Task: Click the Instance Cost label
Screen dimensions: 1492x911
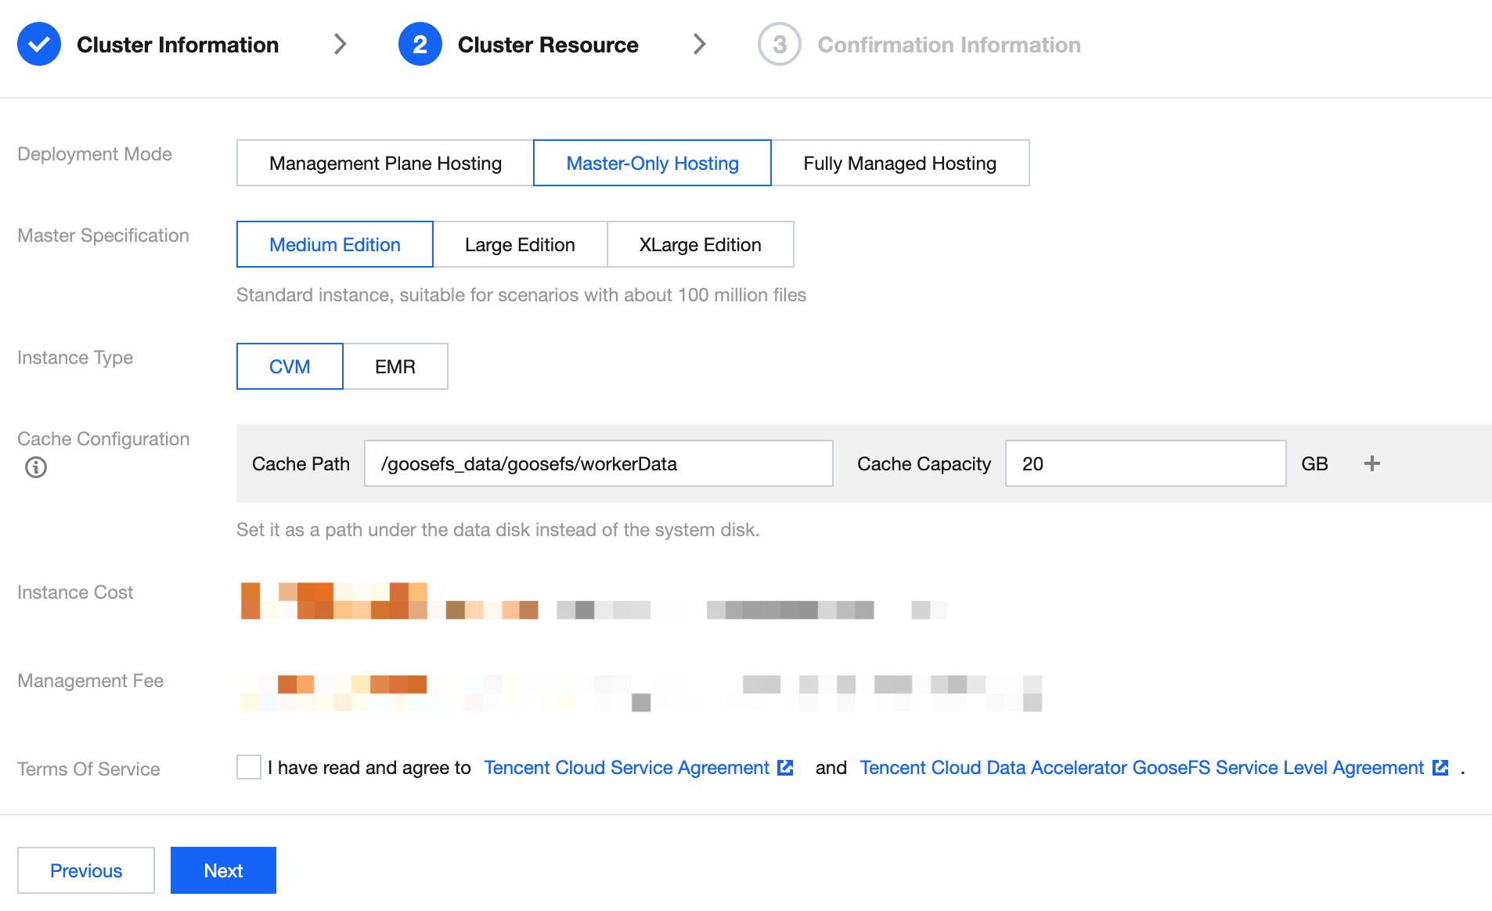Action: click(x=75, y=592)
